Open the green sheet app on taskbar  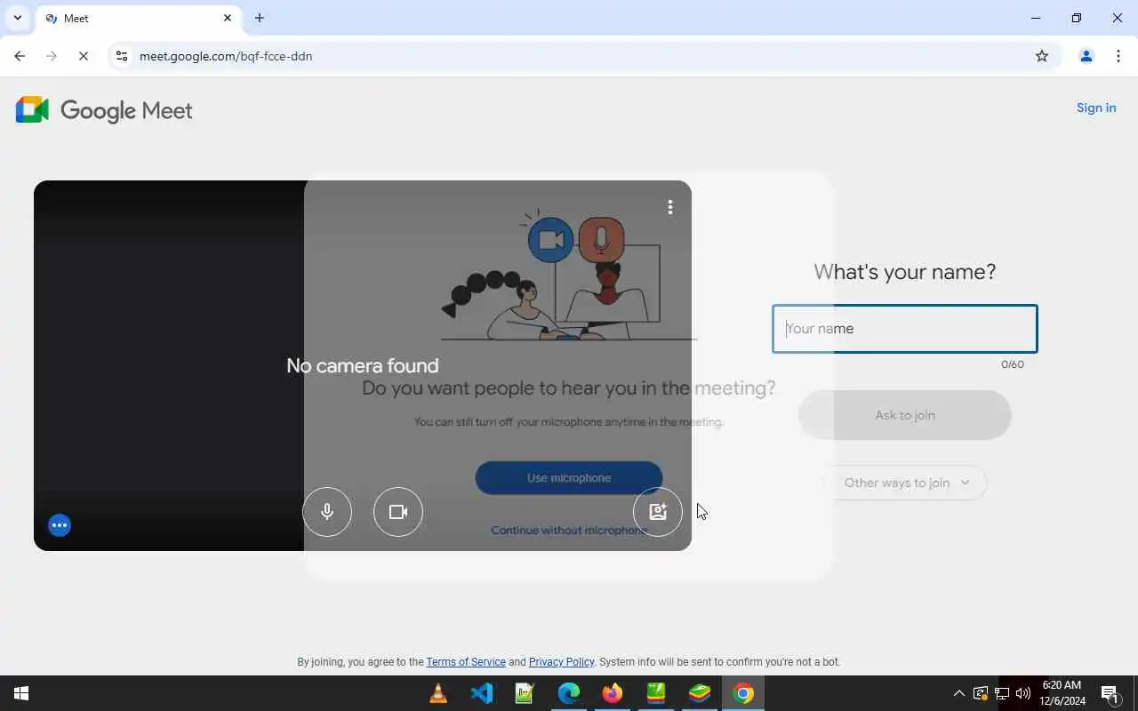tap(656, 693)
